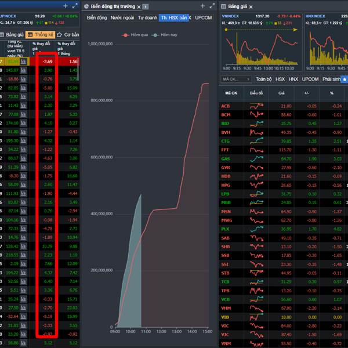Screen dimensions: 348x348
Task: Select the UPCOM chart sub-tab
Action: [204, 18]
